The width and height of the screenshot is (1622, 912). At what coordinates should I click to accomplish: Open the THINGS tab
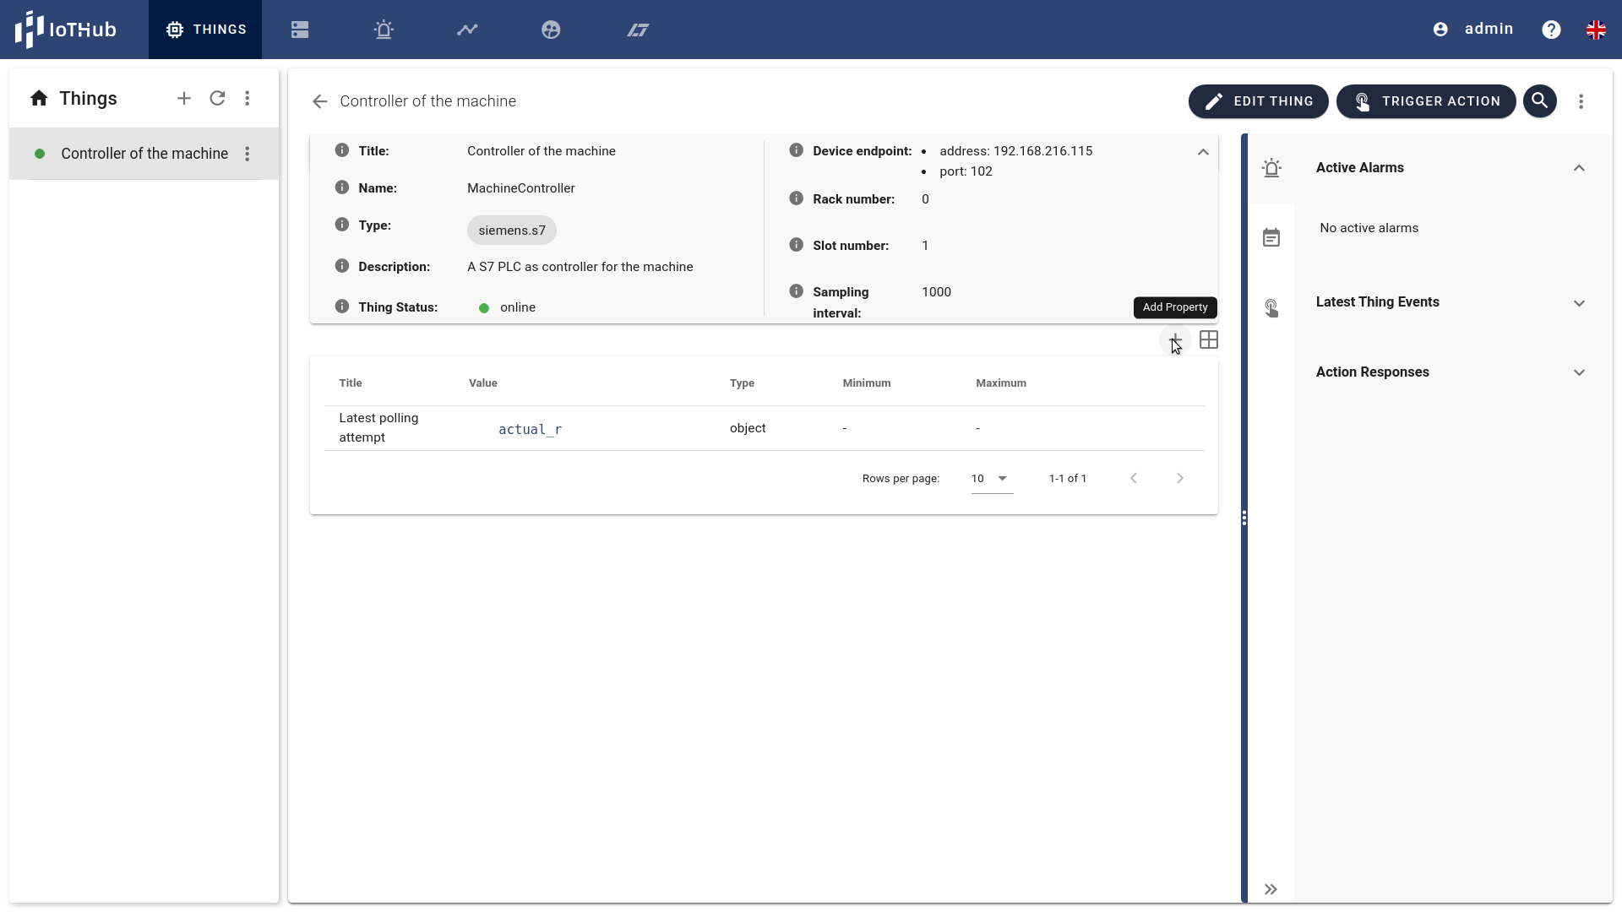[205, 30]
